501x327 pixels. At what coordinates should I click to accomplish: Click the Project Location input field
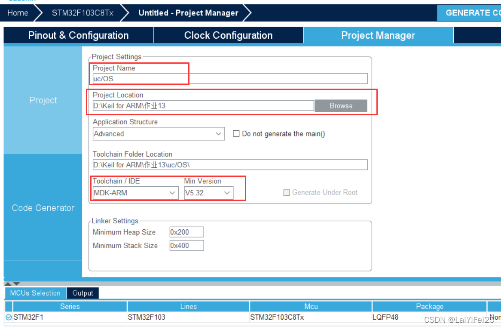tap(203, 105)
